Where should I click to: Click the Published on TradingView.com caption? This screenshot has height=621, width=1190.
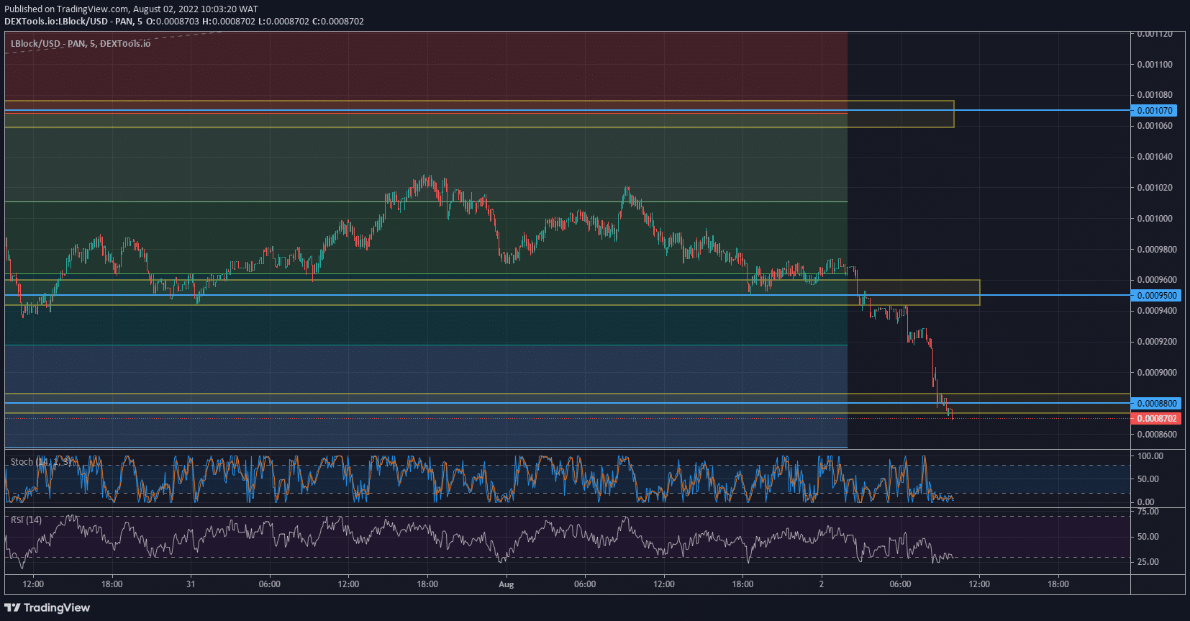[x=131, y=9]
